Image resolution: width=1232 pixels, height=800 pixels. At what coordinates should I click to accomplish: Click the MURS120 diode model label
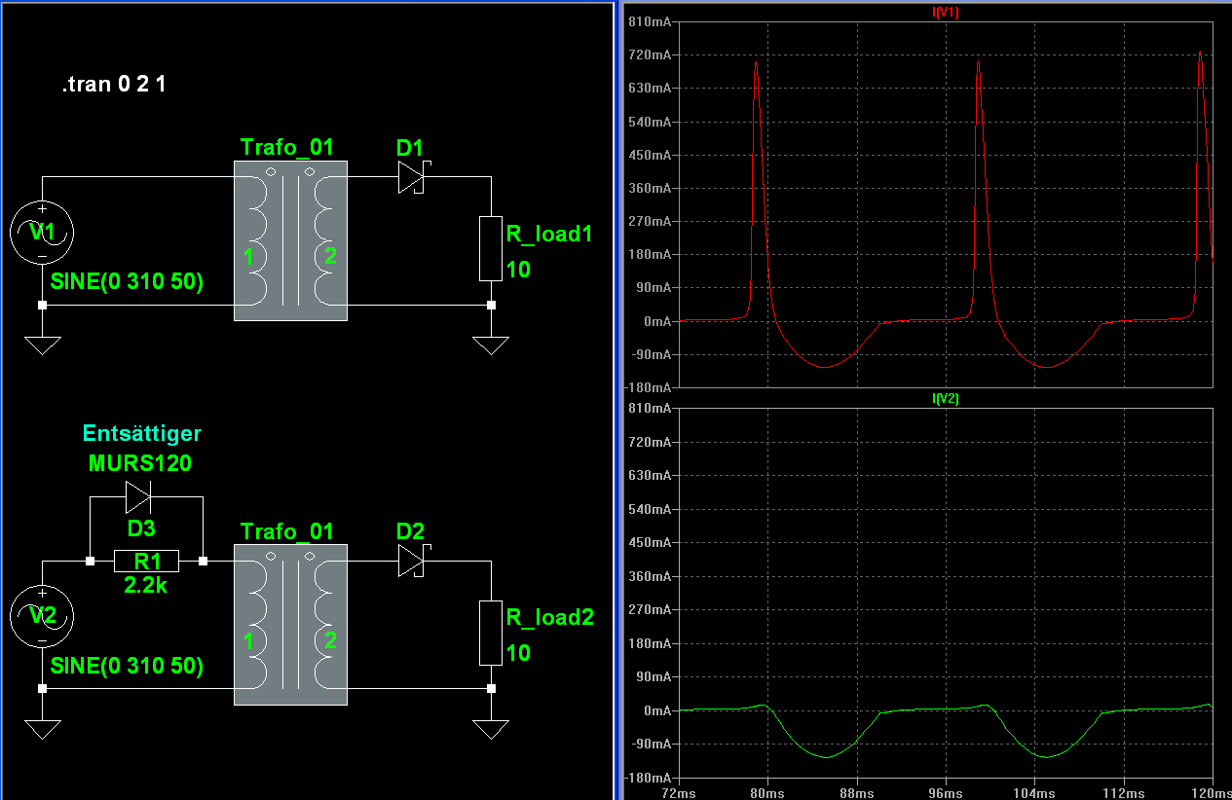[x=140, y=463]
